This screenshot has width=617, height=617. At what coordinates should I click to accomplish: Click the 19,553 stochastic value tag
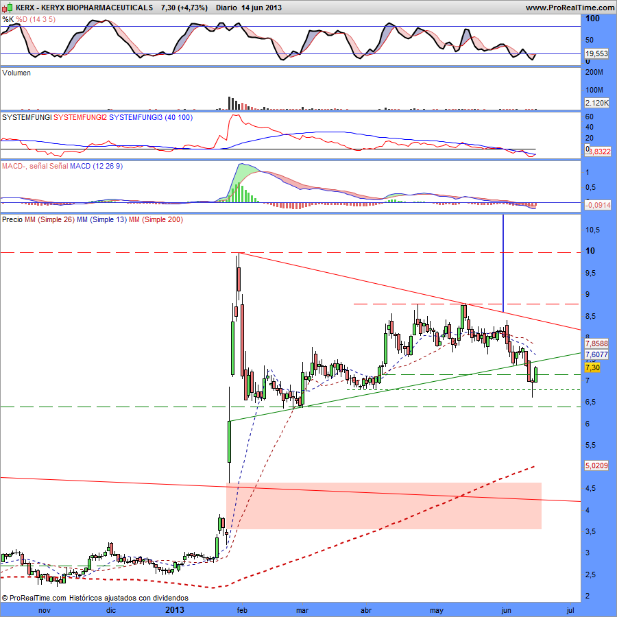point(596,53)
